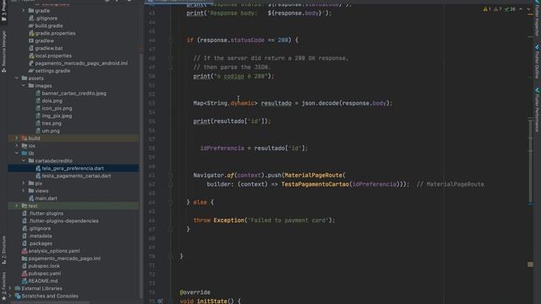Go to next highlighted problem arrow

coord(528,9)
